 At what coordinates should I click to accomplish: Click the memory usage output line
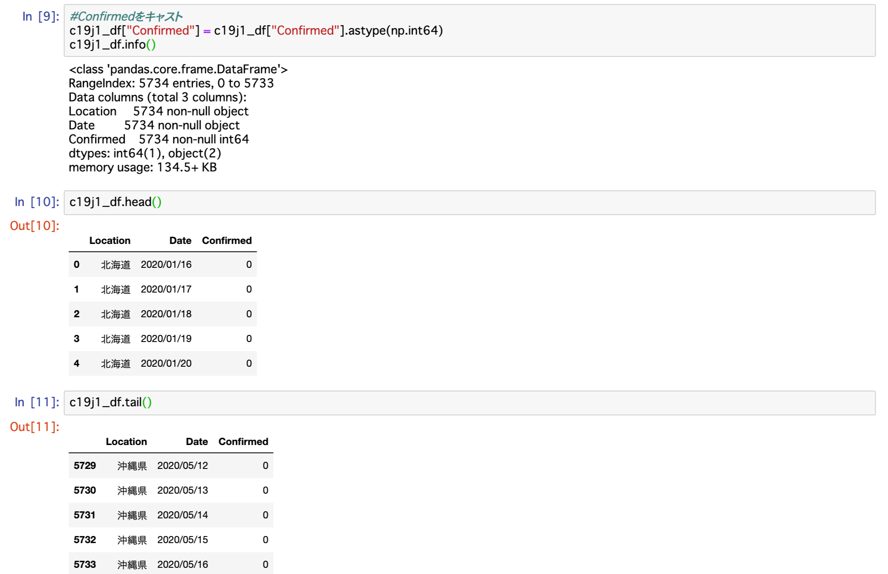(142, 167)
